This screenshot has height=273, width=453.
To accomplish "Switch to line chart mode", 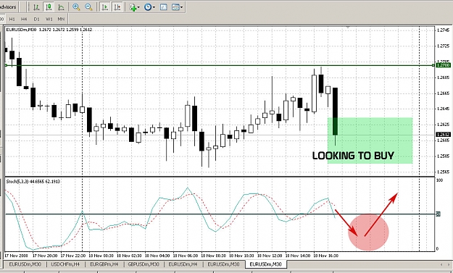I will click(62, 7).
